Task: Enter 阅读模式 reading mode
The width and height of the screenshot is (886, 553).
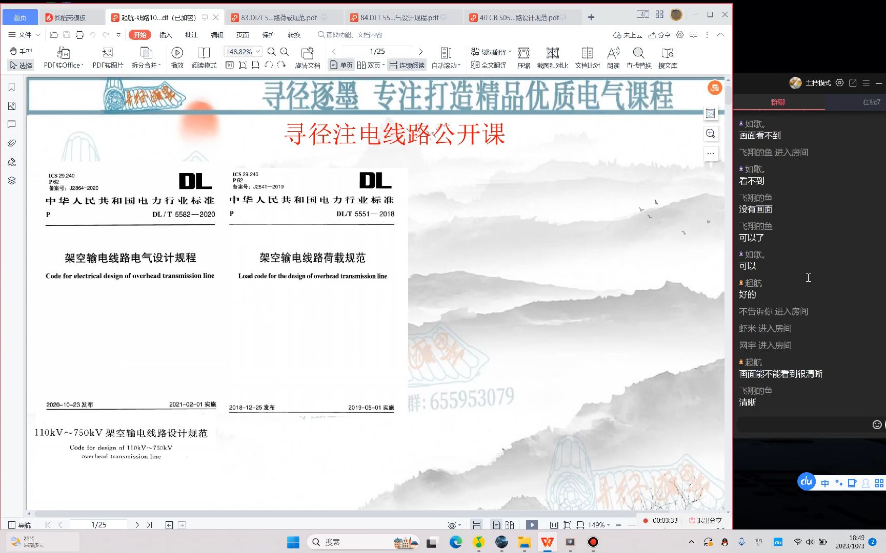Action: (x=204, y=58)
